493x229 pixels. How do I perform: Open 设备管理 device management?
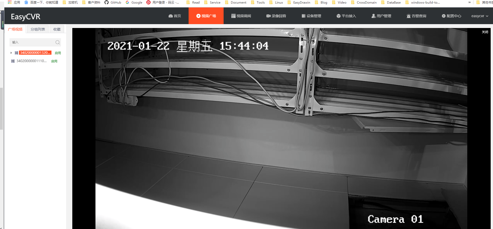coord(311,16)
